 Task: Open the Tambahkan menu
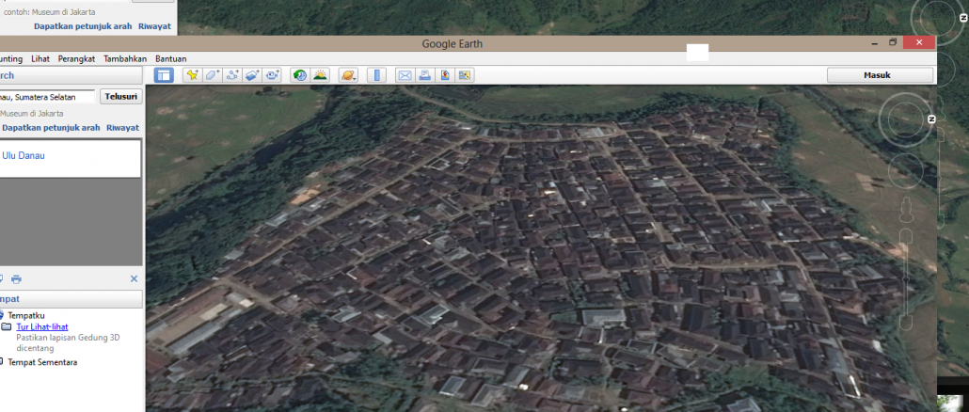point(125,58)
